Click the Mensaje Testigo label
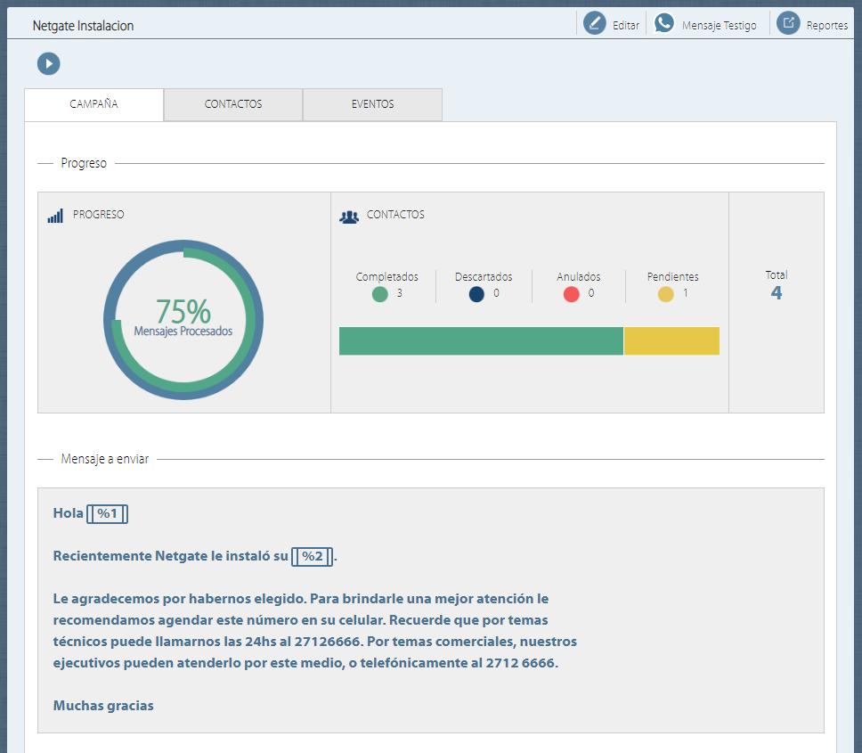The width and height of the screenshot is (862, 753). click(x=719, y=25)
